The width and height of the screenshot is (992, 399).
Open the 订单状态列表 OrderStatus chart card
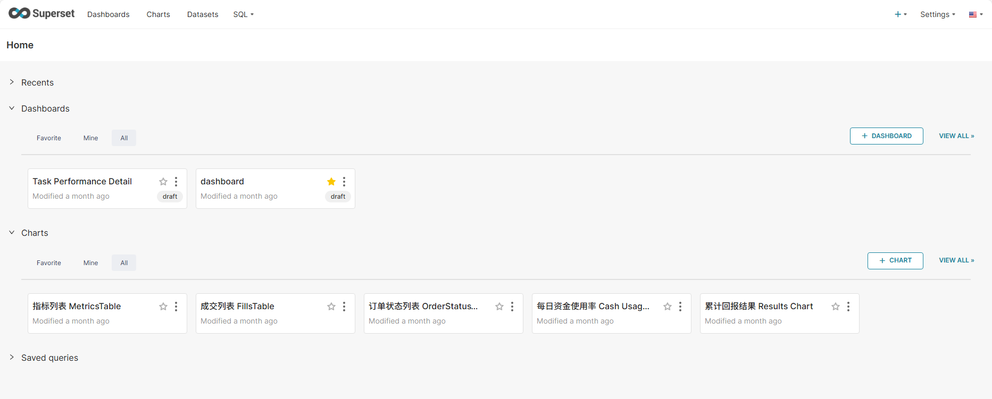[x=423, y=307]
